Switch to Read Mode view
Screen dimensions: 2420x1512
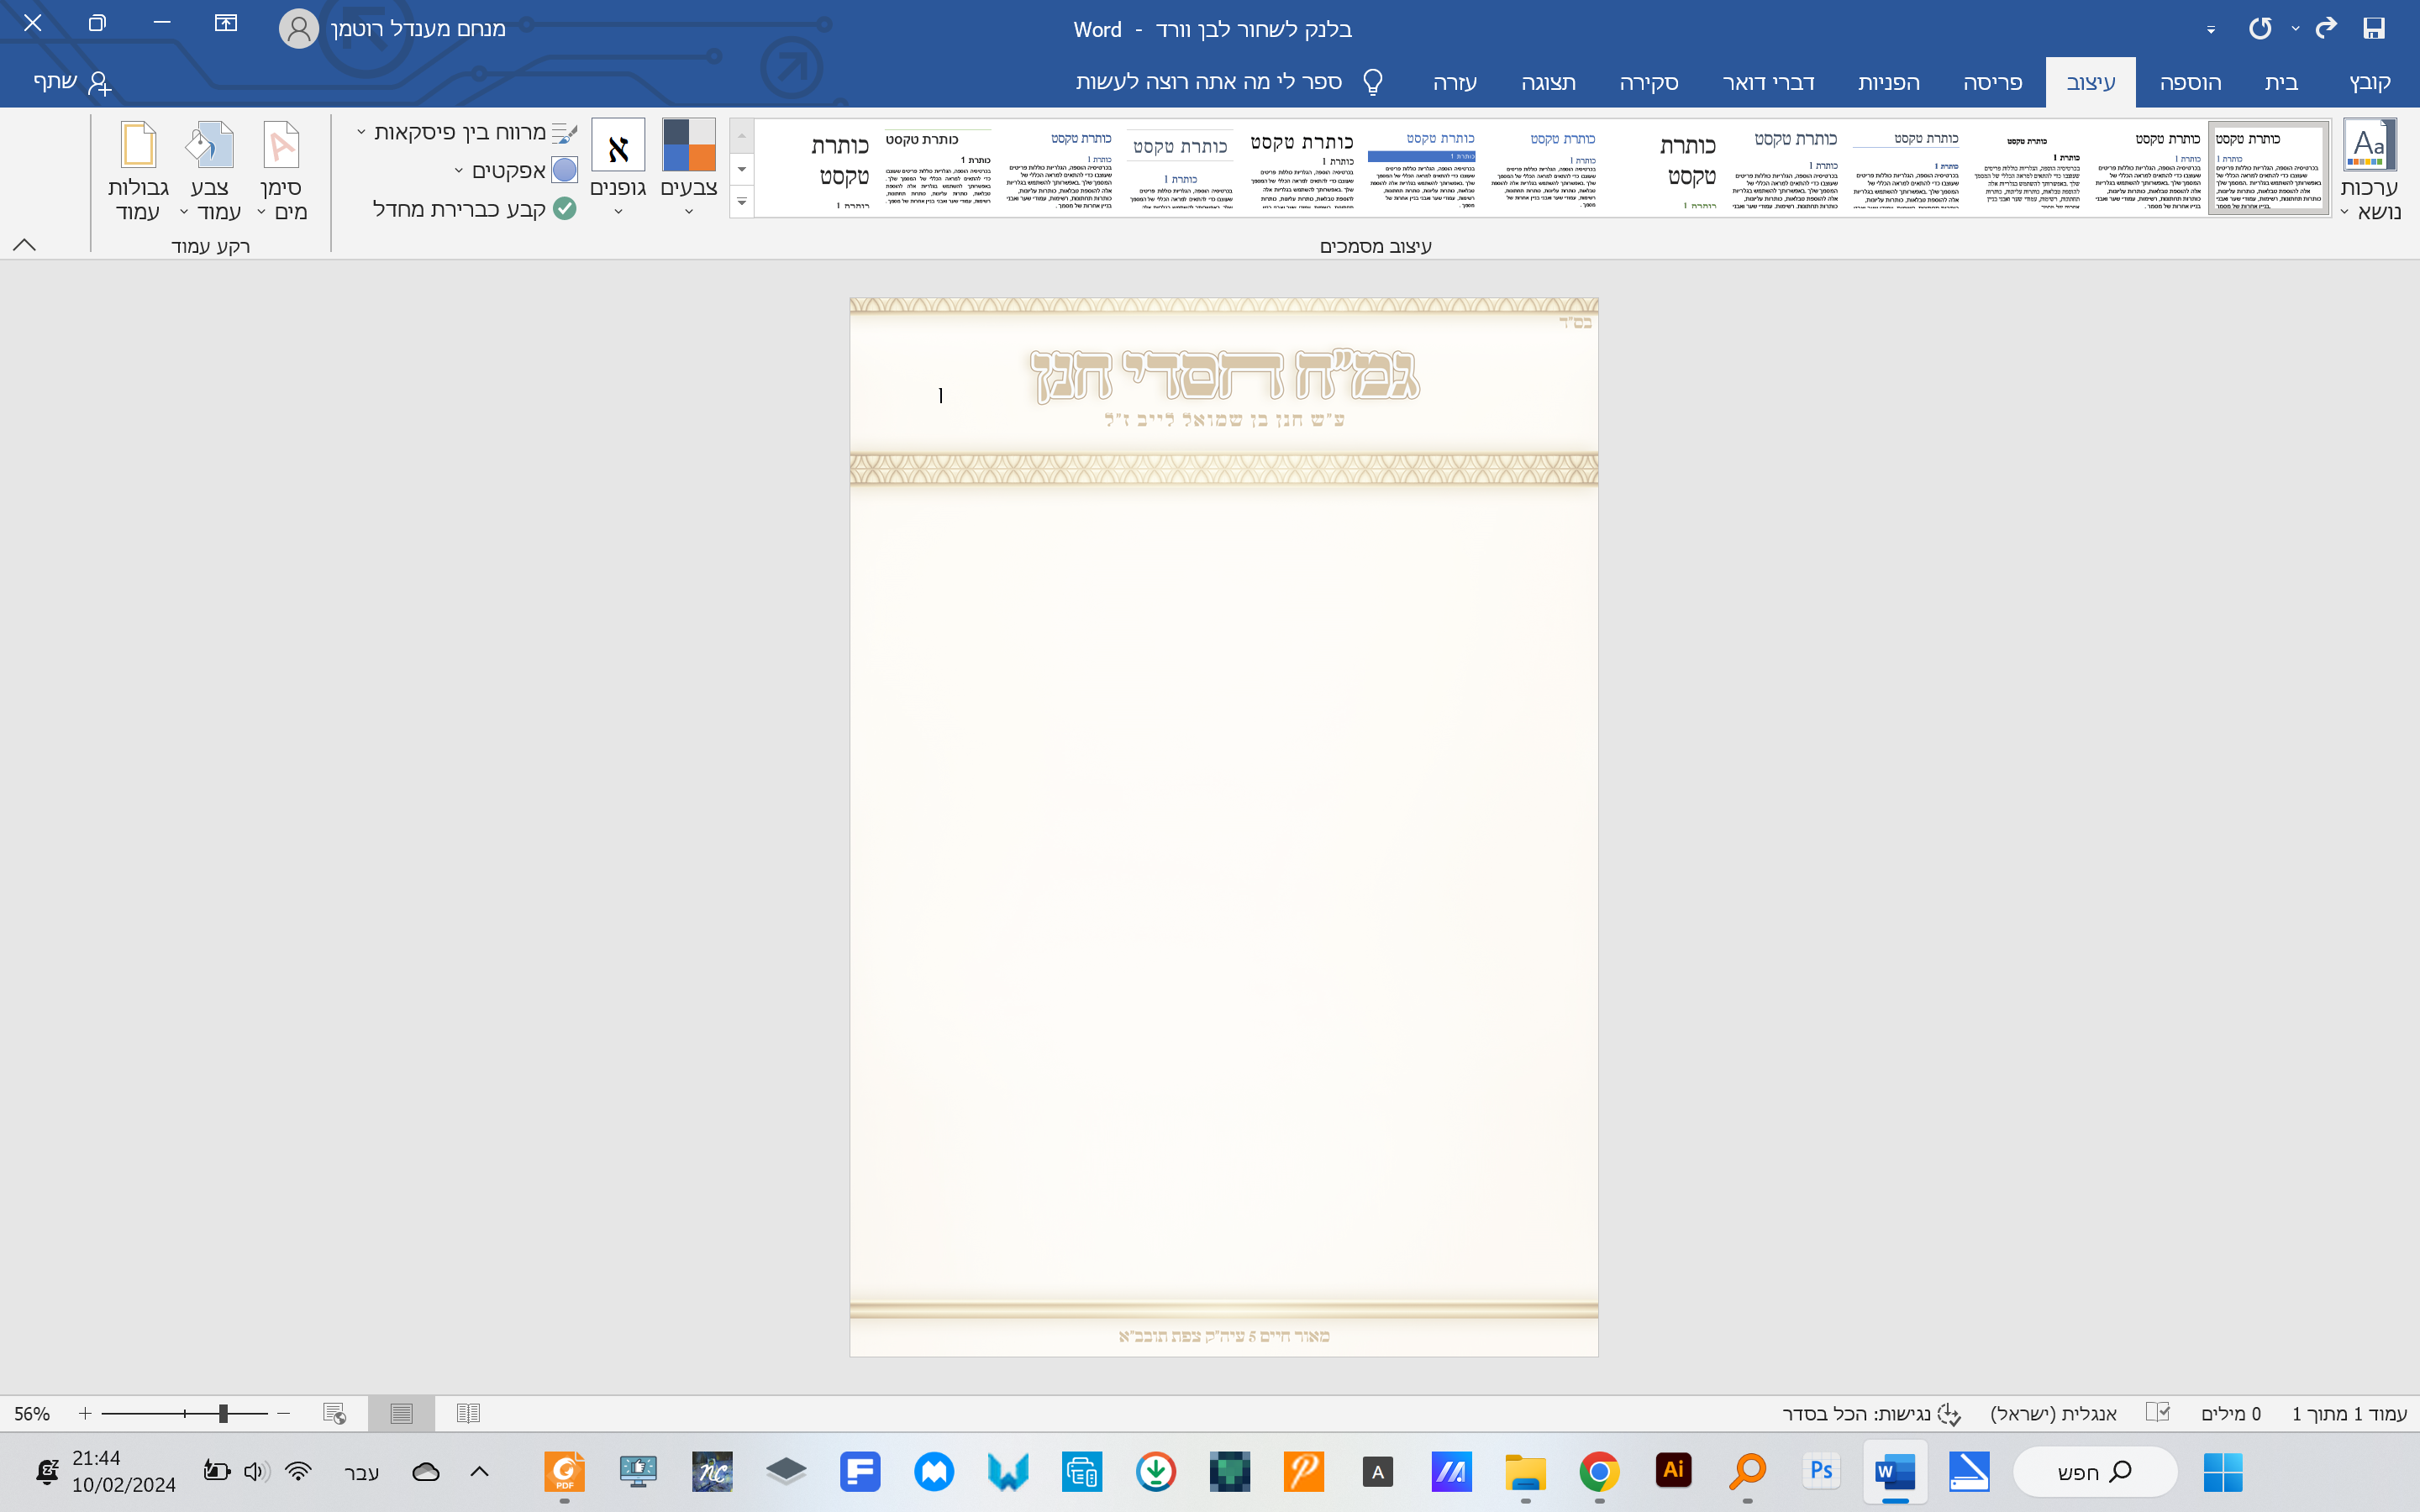pos(468,1413)
